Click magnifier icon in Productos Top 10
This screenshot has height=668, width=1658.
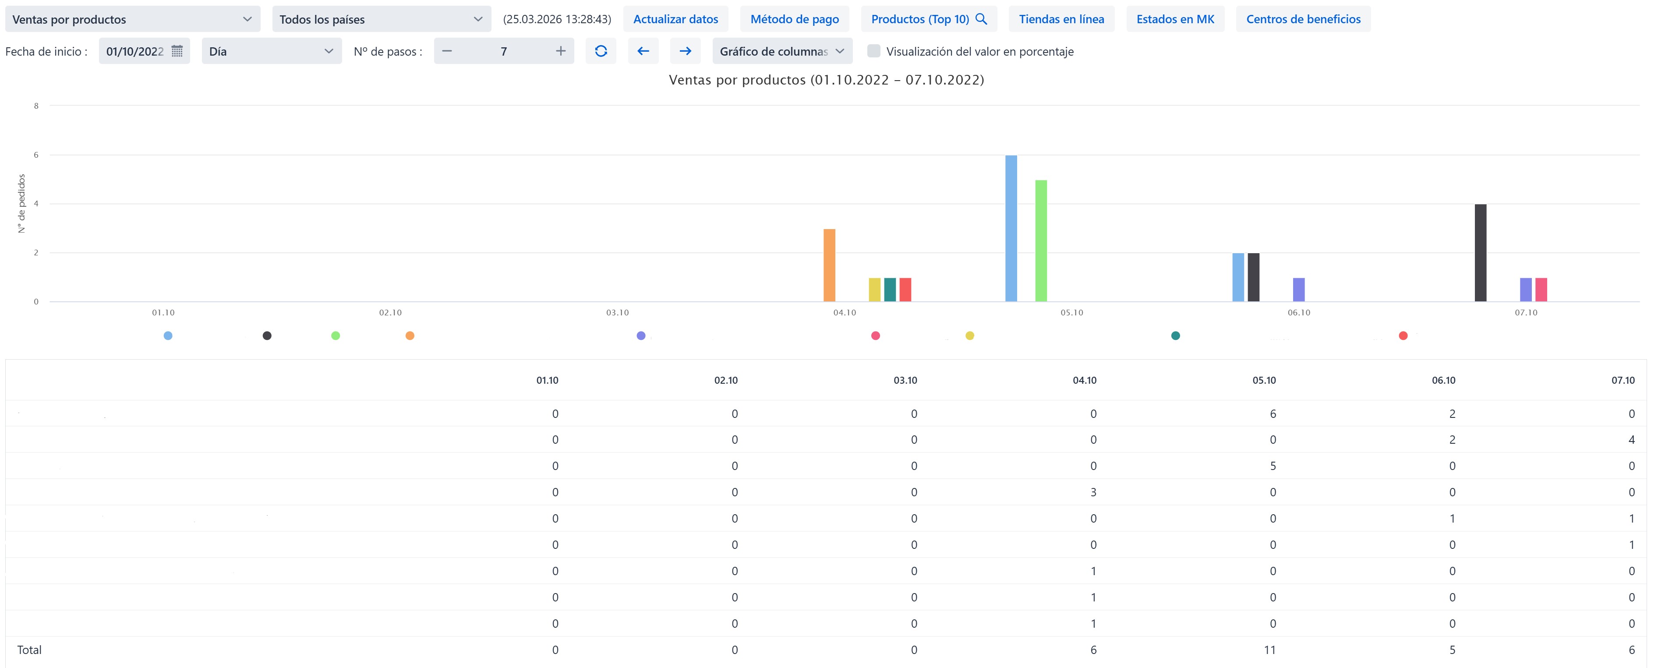point(981,19)
